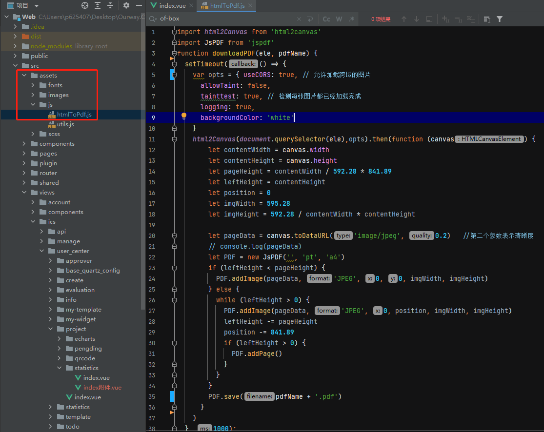
Task: Select all search occurrences
Action: coord(470,19)
